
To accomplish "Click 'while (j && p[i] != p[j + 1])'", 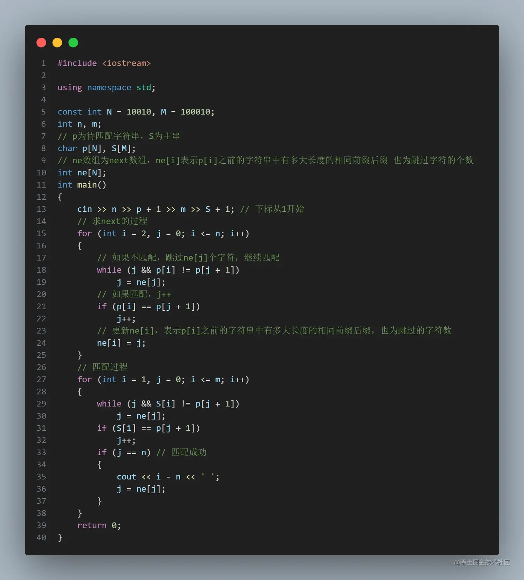I will [x=168, y=270].
